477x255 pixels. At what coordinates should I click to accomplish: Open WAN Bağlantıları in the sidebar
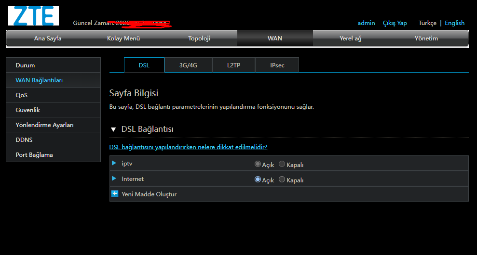click(53, 80)
